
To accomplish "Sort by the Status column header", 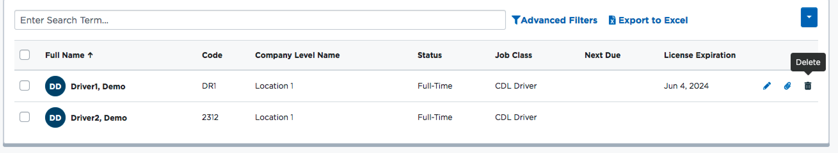I will coord(429,55).
